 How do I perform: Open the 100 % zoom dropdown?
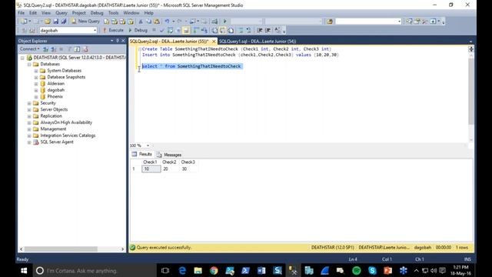point(148,145)
